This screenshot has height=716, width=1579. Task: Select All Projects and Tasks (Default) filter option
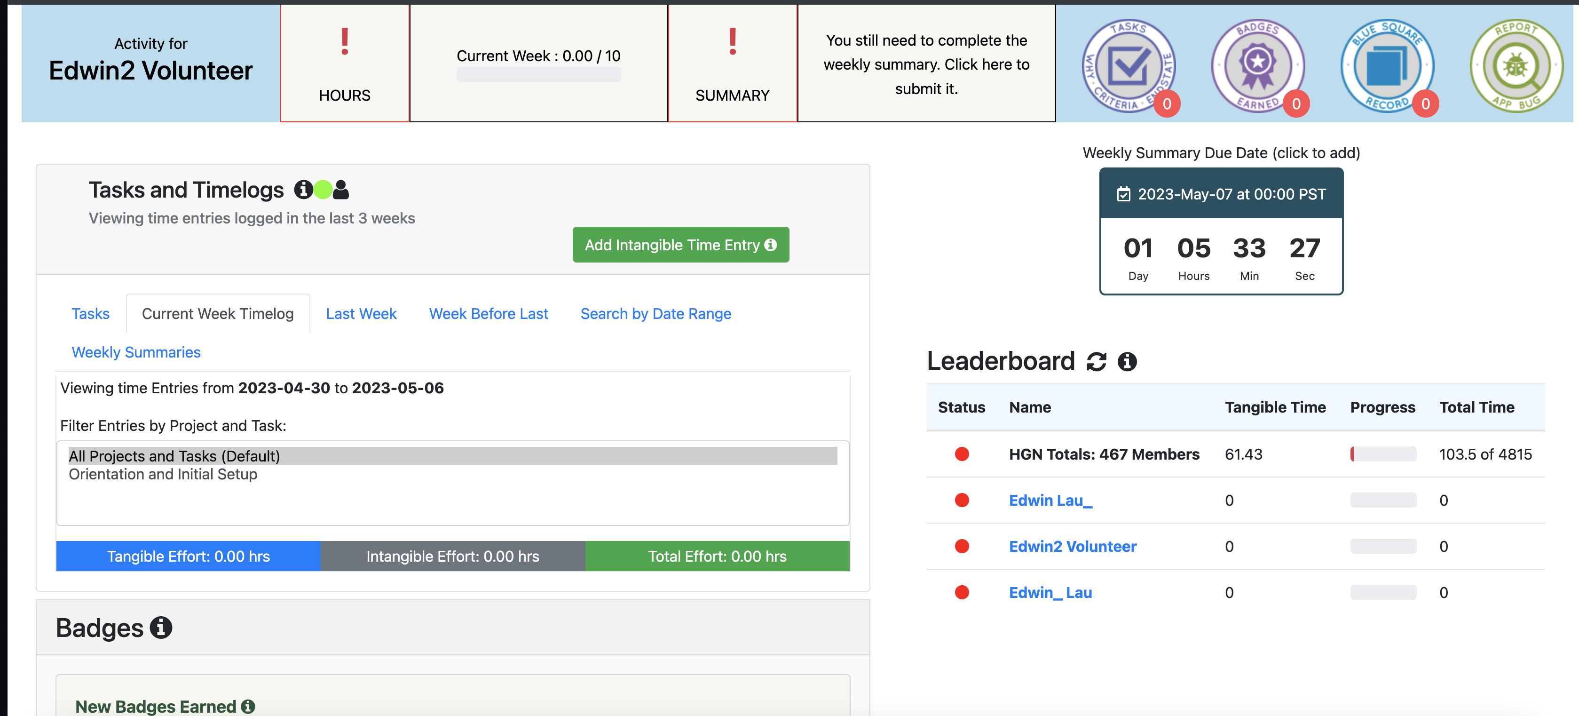coord(452,456)
